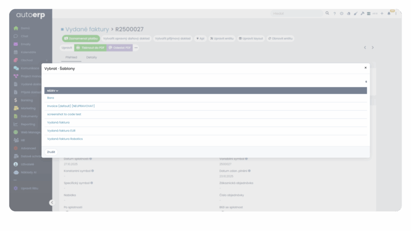Click the Zrušit cancel button
Screen dimensions: 411x231
point(51,152)
